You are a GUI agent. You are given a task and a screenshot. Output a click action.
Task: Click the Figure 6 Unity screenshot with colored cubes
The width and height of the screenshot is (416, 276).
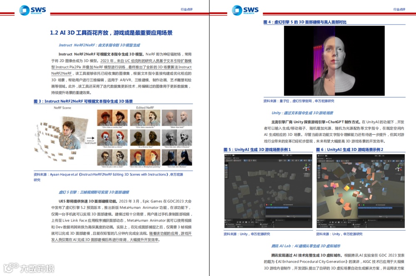point(361,191)
